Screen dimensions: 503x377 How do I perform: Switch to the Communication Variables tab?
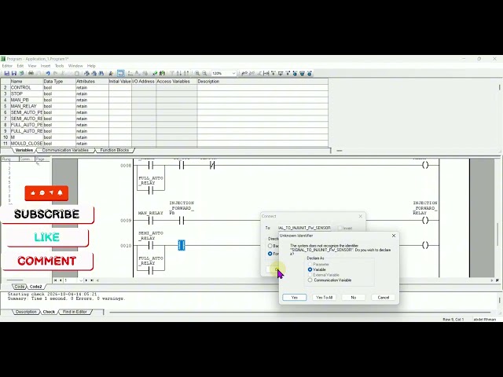[x=65, y=150]
